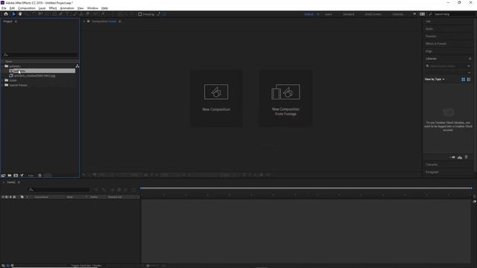Switch to the Learn workspace
This screenshot has width=477, height=268.
[x=329, y=14]
